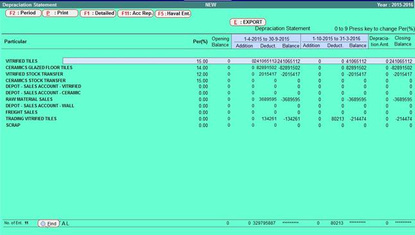Click the Find button
The image size is (415, 235).
click(x=49, y=223)
